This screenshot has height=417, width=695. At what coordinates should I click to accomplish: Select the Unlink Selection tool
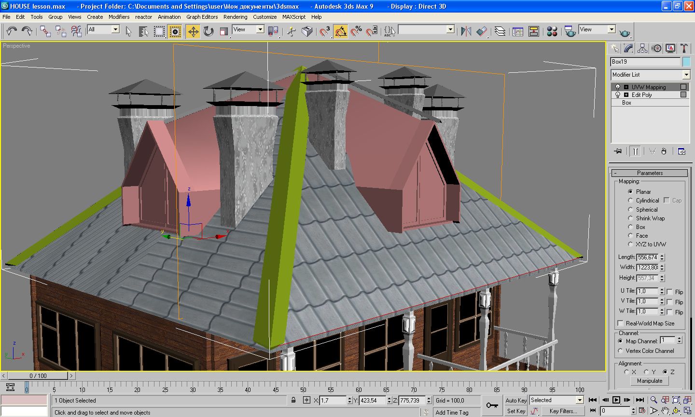(61, 31)
